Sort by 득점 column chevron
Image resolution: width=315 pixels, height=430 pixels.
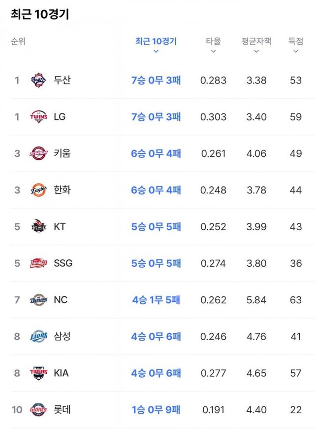296,51
